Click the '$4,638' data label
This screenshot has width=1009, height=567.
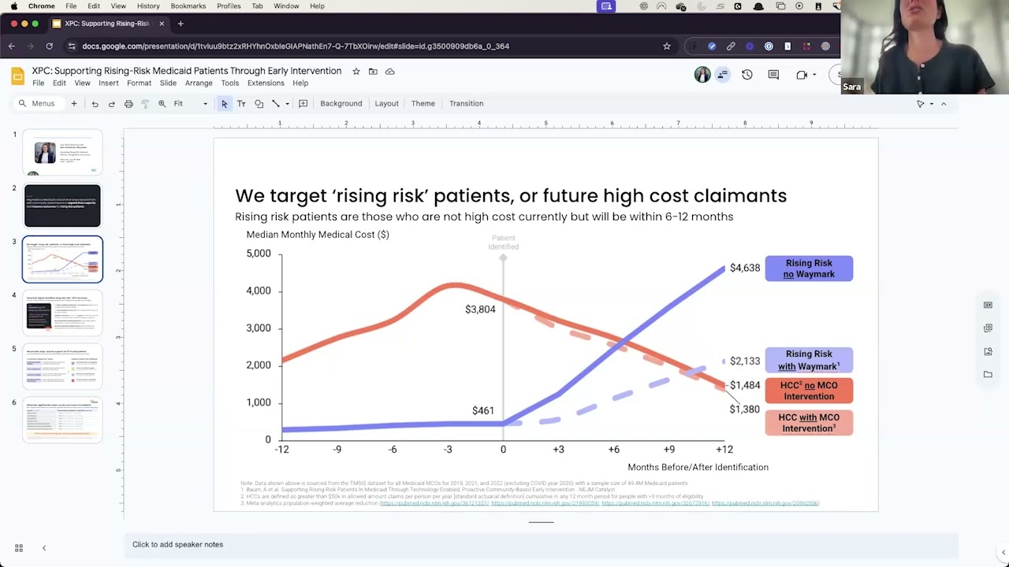click(745, 268)
